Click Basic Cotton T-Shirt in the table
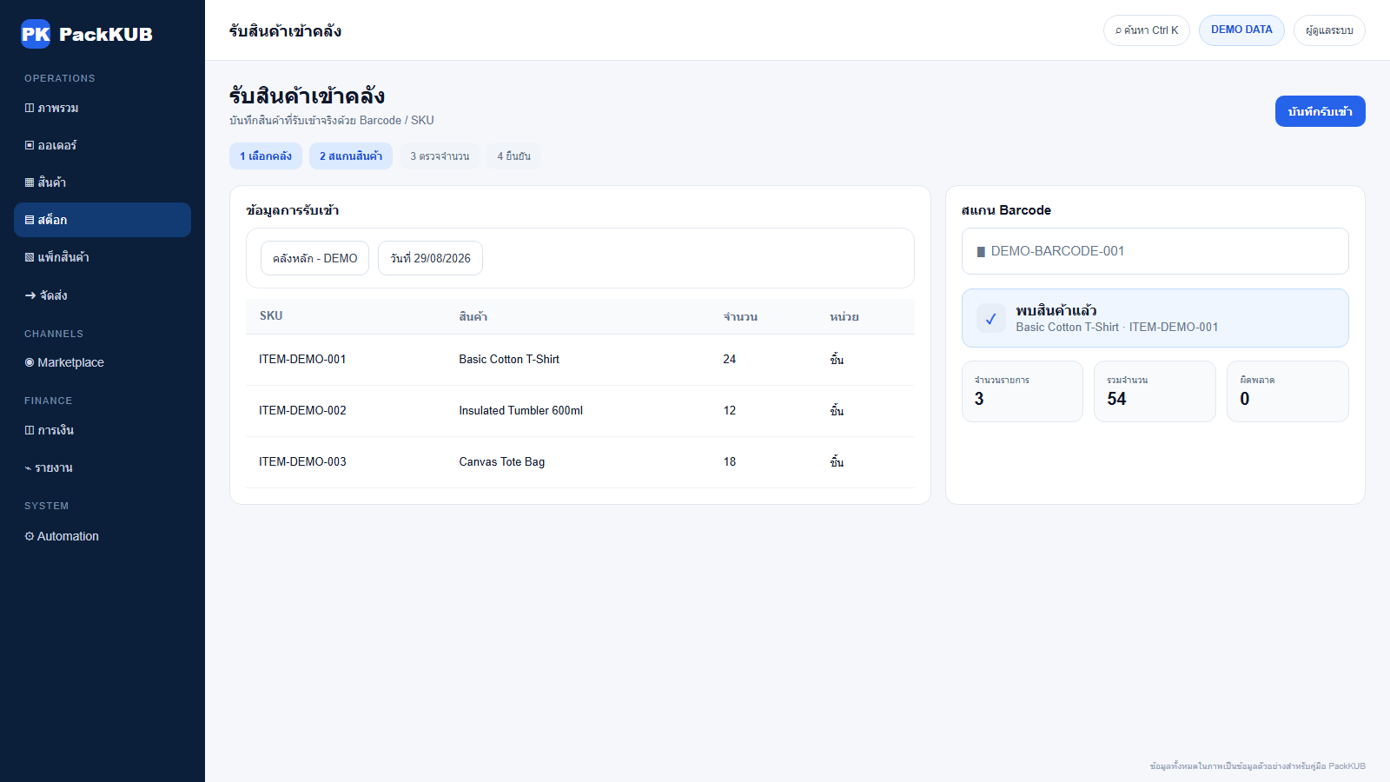This screenshot has height=782, width=1390. point(509,359)
